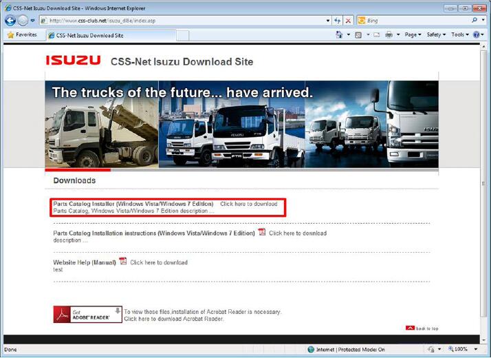Click the red ISUZU logo
Viewport: 491px width, 358px height.
[74, 60]
